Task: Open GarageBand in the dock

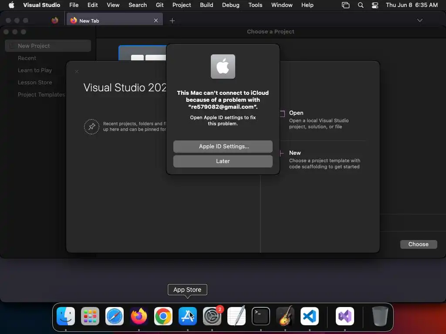Action: click(x=285, y=316)
